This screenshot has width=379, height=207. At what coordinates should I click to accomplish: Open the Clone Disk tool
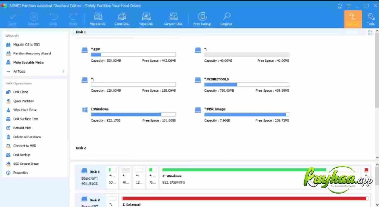pos(122,19)
